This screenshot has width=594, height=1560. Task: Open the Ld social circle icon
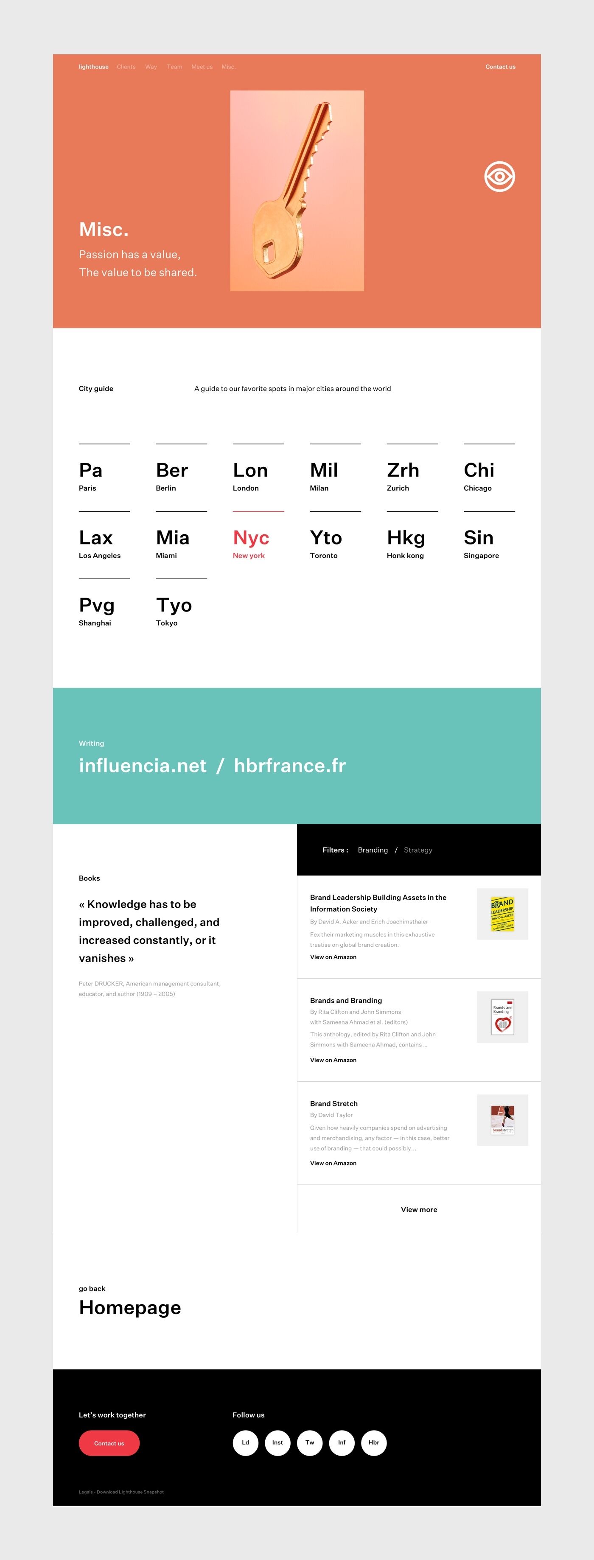(x=245, y=1442)
